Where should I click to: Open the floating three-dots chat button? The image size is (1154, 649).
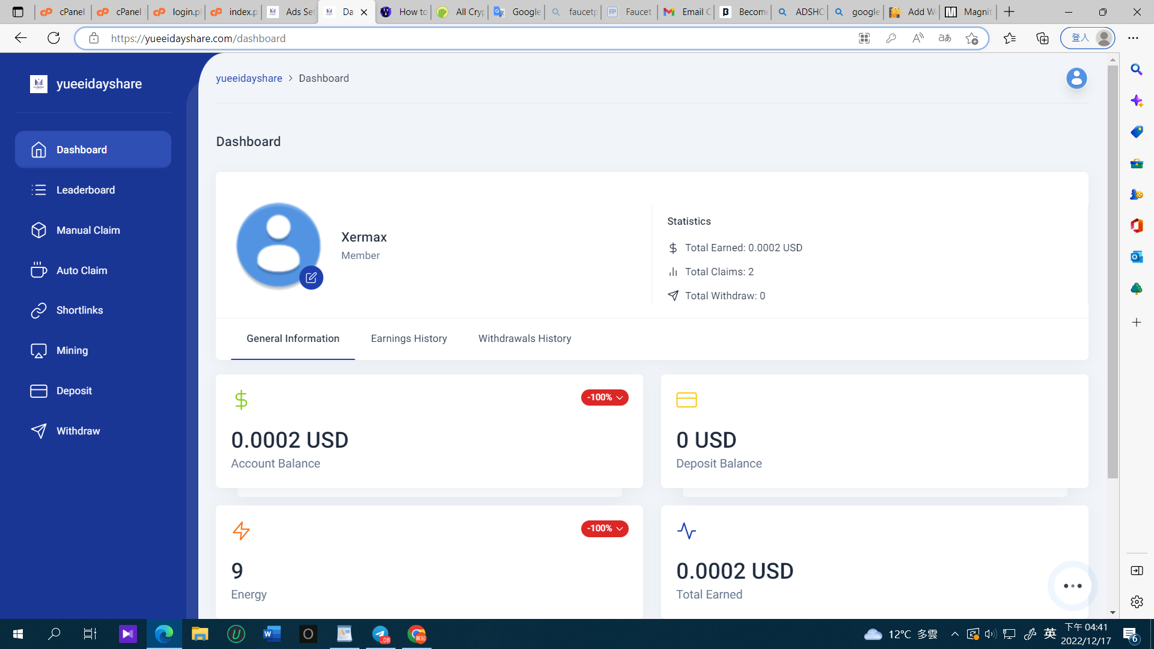coord(1073,586)
